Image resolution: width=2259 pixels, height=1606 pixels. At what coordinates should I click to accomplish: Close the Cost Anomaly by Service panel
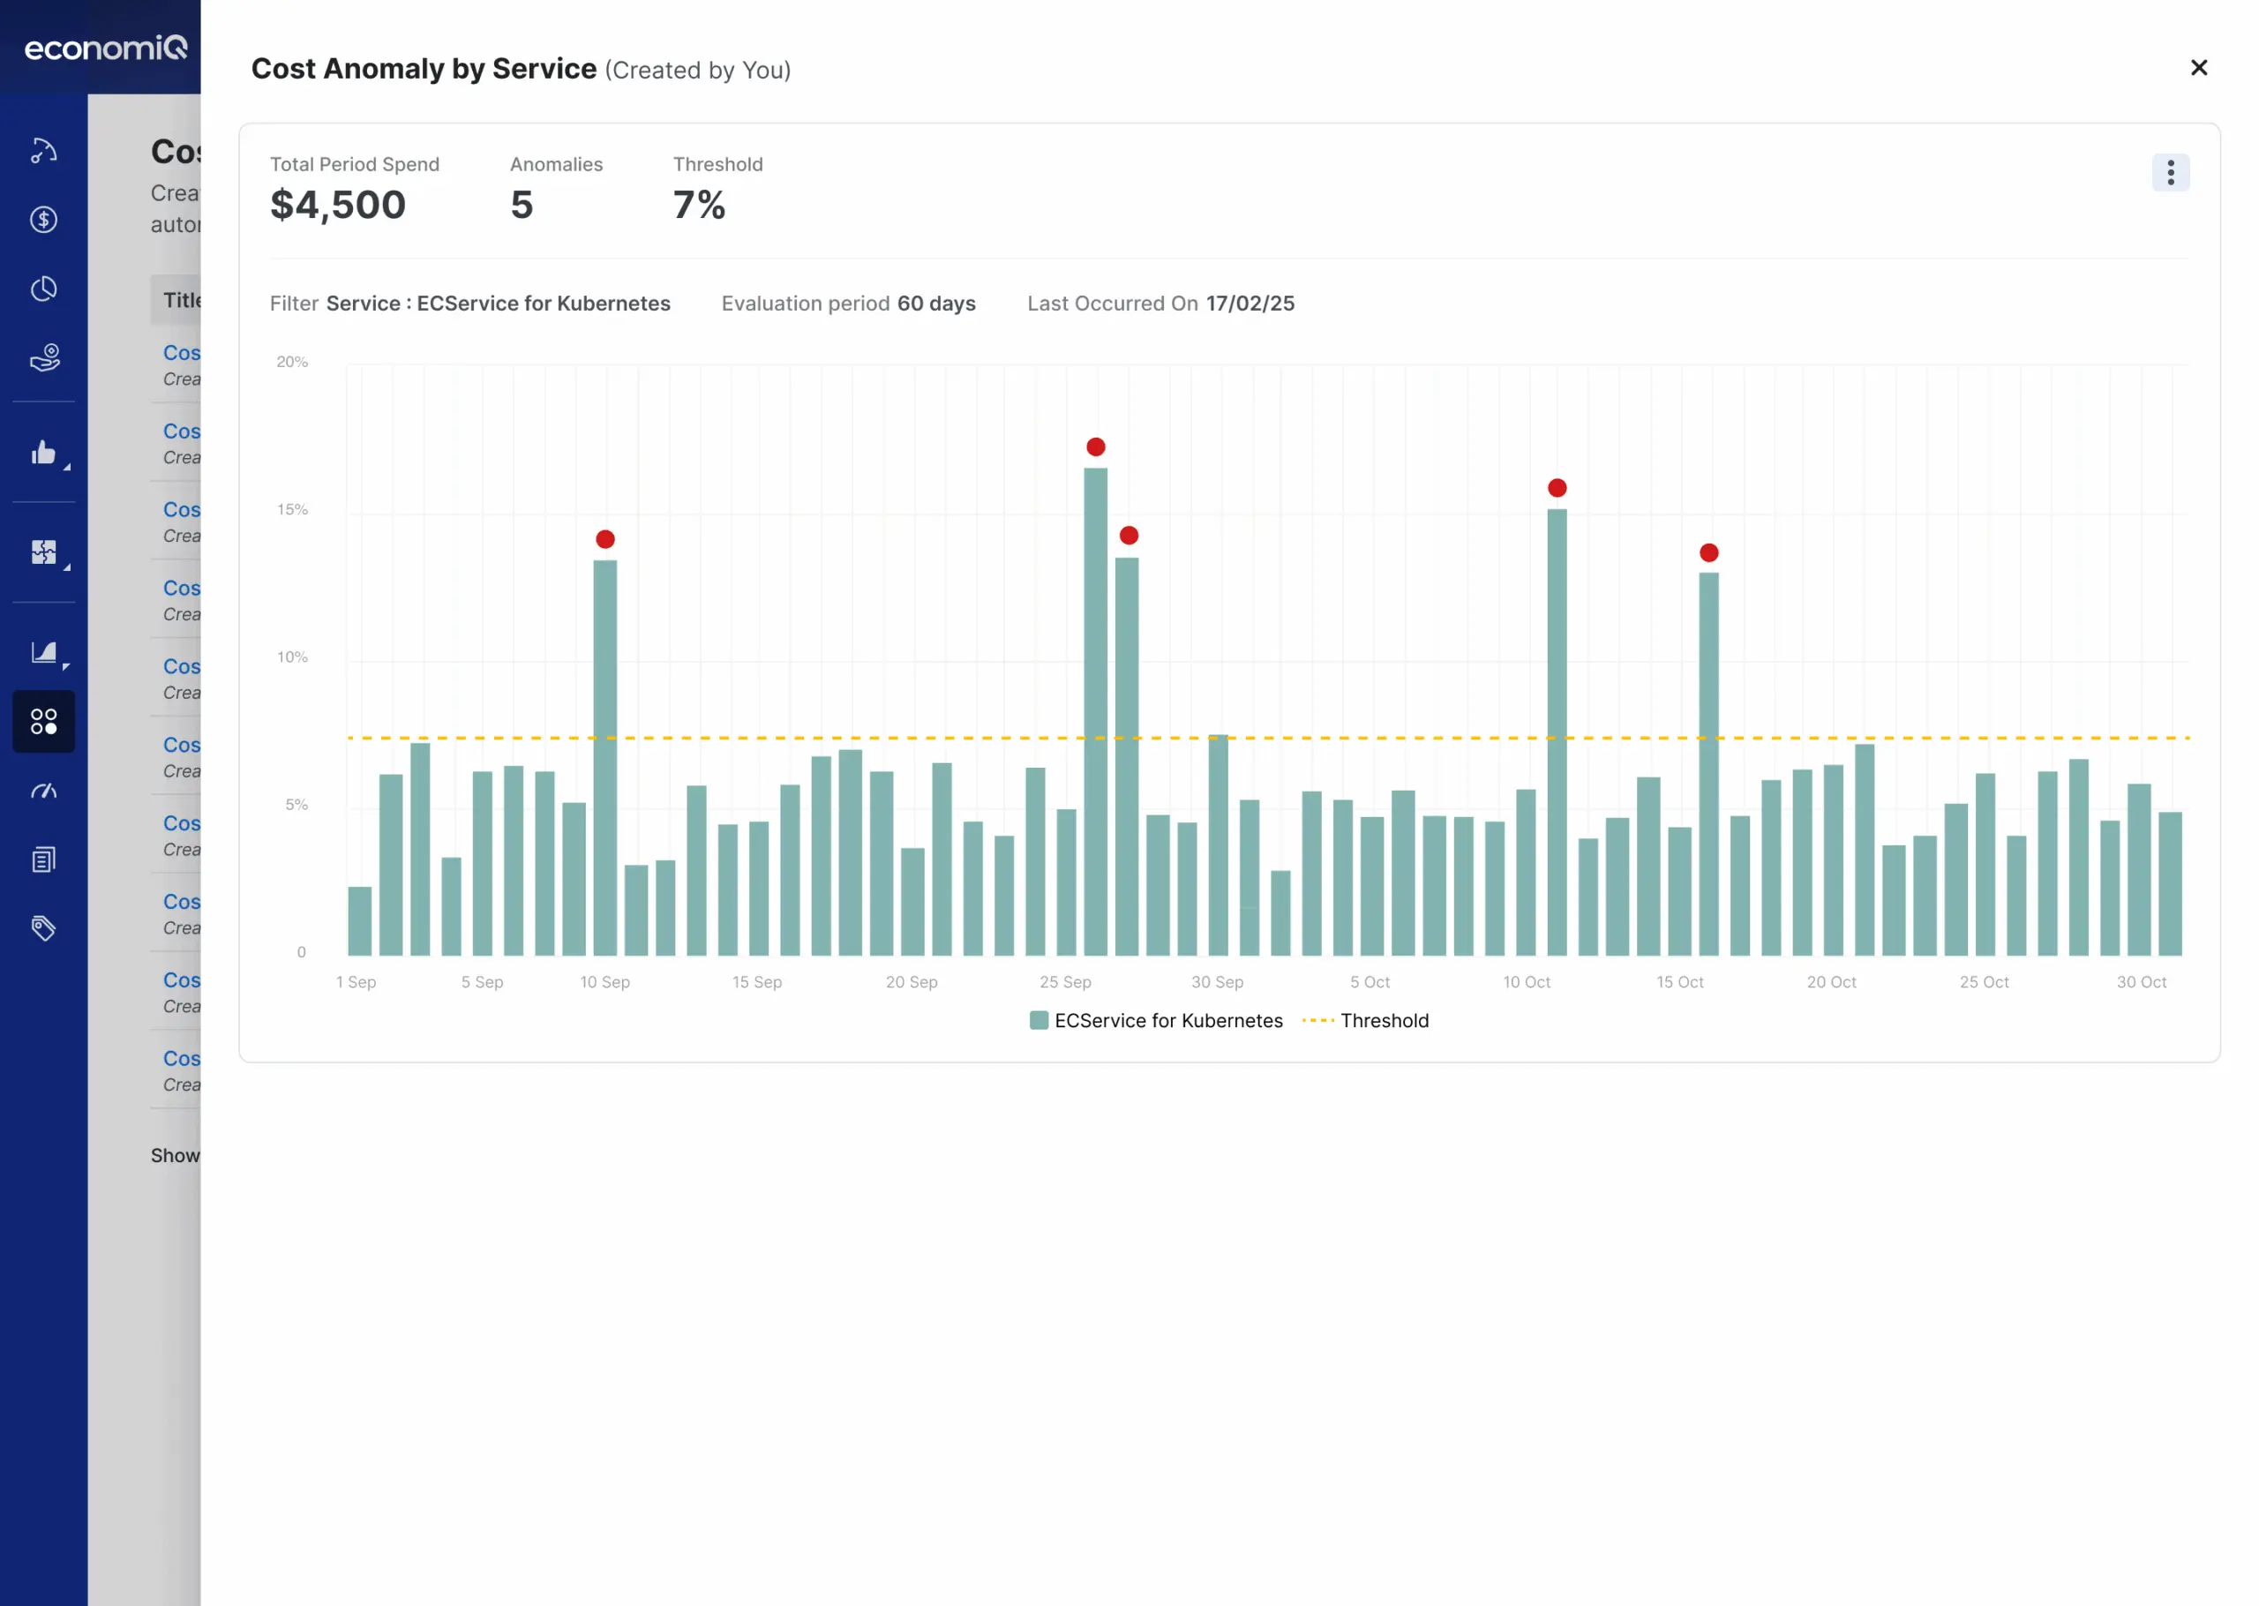click(x=2199, y=67)
